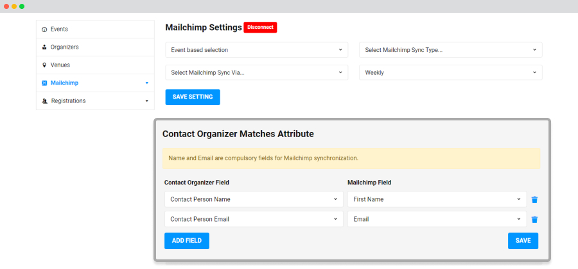Open the Email Mailchimp field dropdown
Image resolution: width=578 pixels, height=269 pixels.
point(437,219)
